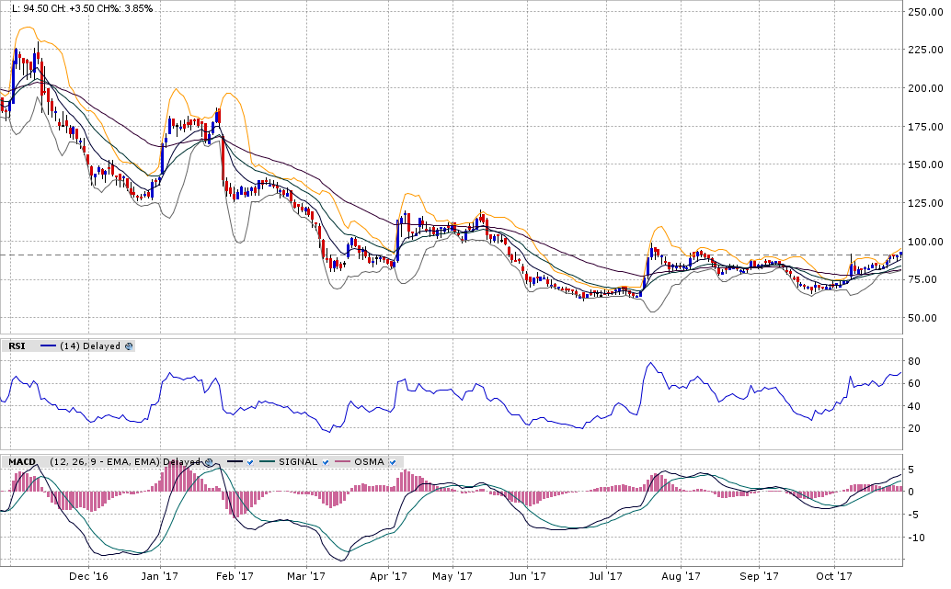Click the Jul '17 date axis label

tap(606, 576)
